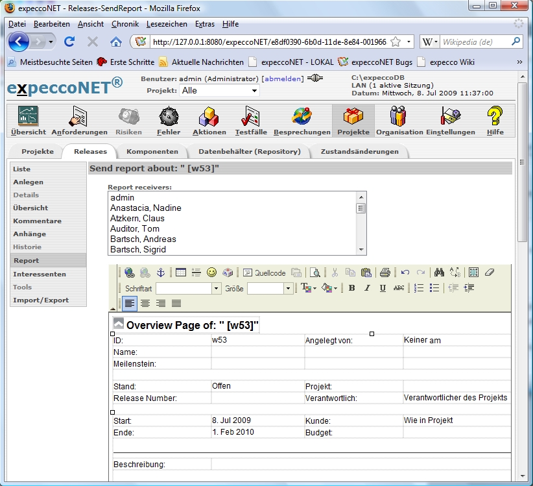
Task: Insert an anchor in the editor
Action: coord(161,273)
